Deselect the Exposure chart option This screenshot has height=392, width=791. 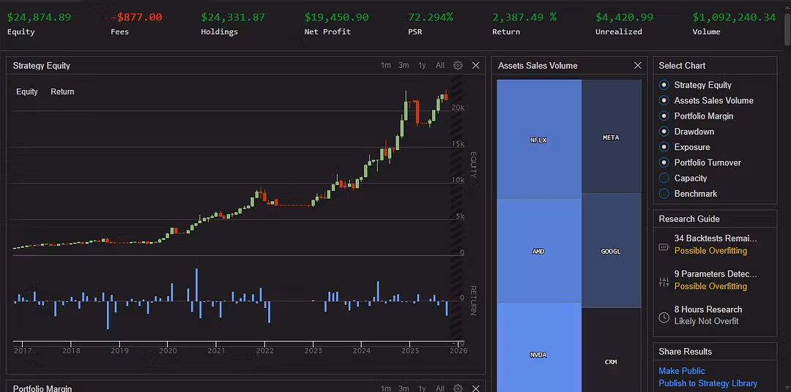tap(664, 147)
